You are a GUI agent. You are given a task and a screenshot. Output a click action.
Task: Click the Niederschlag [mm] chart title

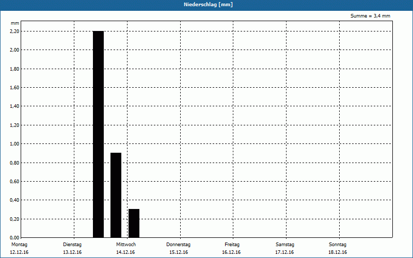208,5
